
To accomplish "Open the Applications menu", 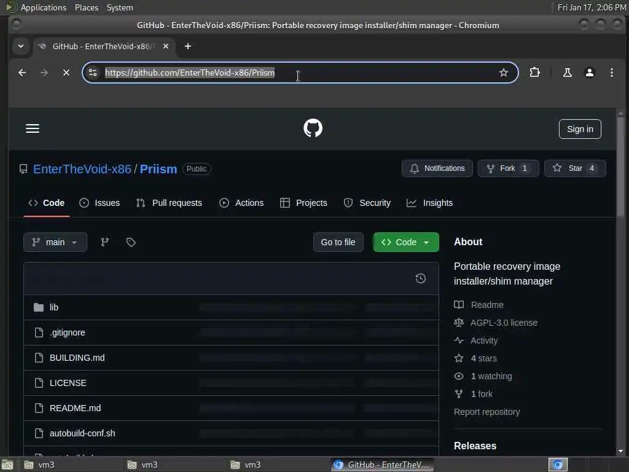I will [x=44, y=7].
